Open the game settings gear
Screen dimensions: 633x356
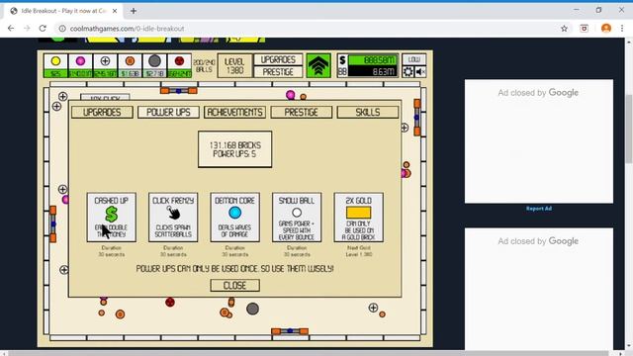click(x=408, y=72)
